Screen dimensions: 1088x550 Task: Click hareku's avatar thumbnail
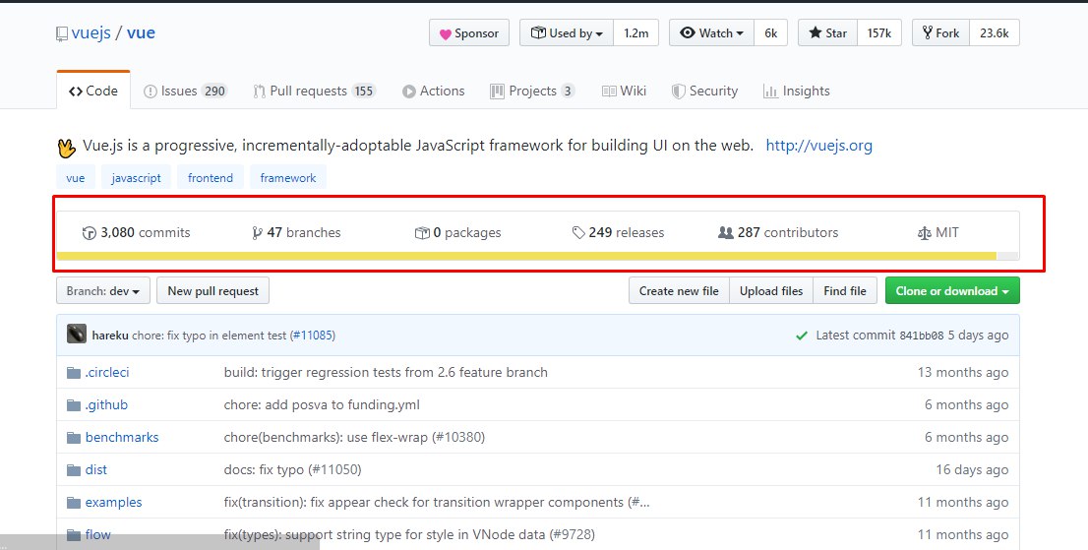coord(77,334)
